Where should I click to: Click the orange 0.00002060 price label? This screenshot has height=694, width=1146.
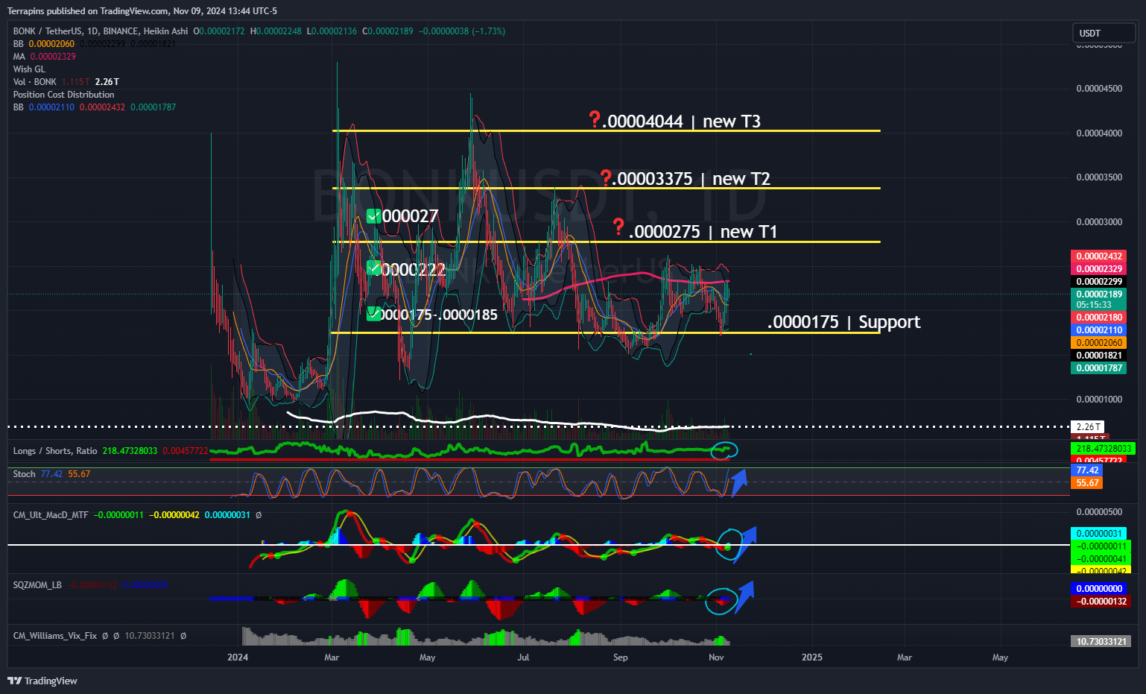click(1099, 343)
